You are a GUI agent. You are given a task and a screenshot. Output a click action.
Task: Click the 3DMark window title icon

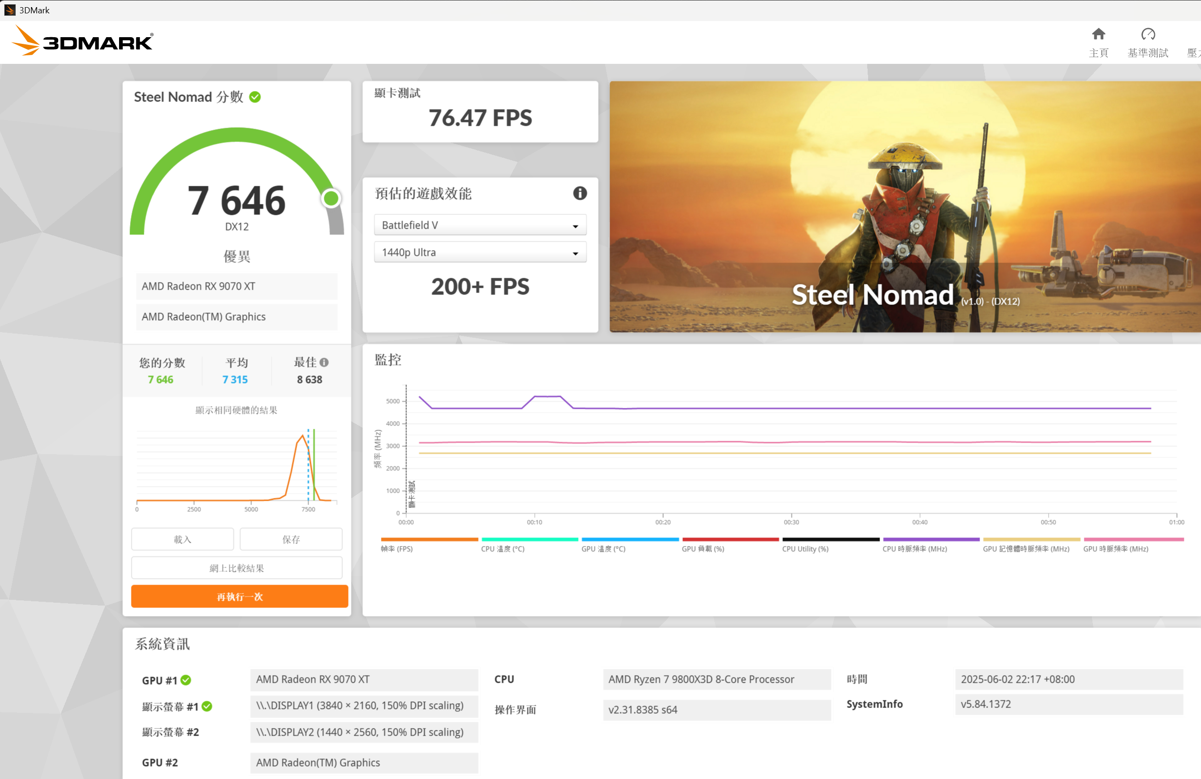[10, 10]
